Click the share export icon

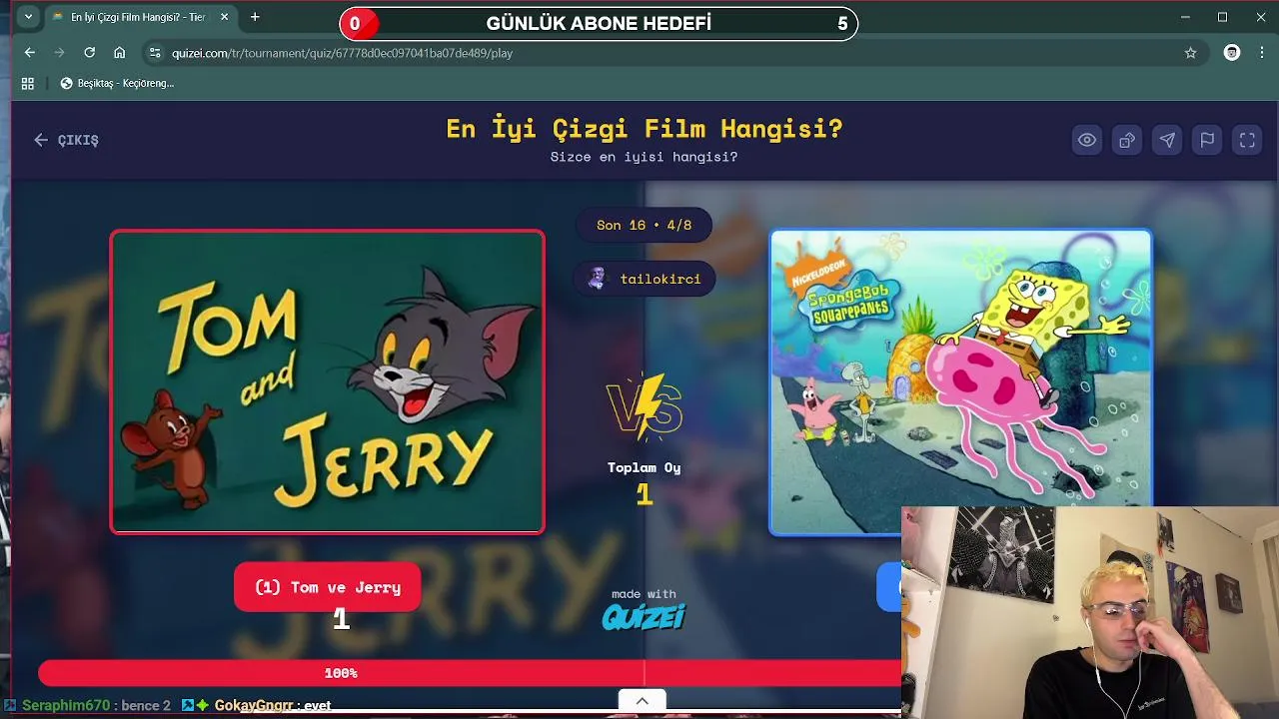pyautogui.click(x=1127, y=140)
